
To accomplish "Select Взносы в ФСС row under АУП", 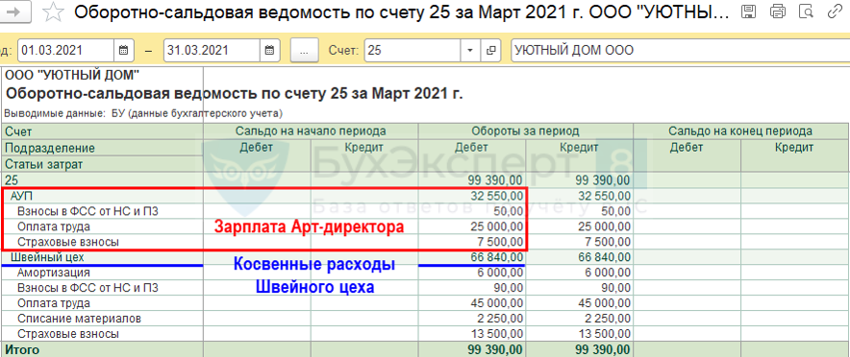I will point(425,211).
